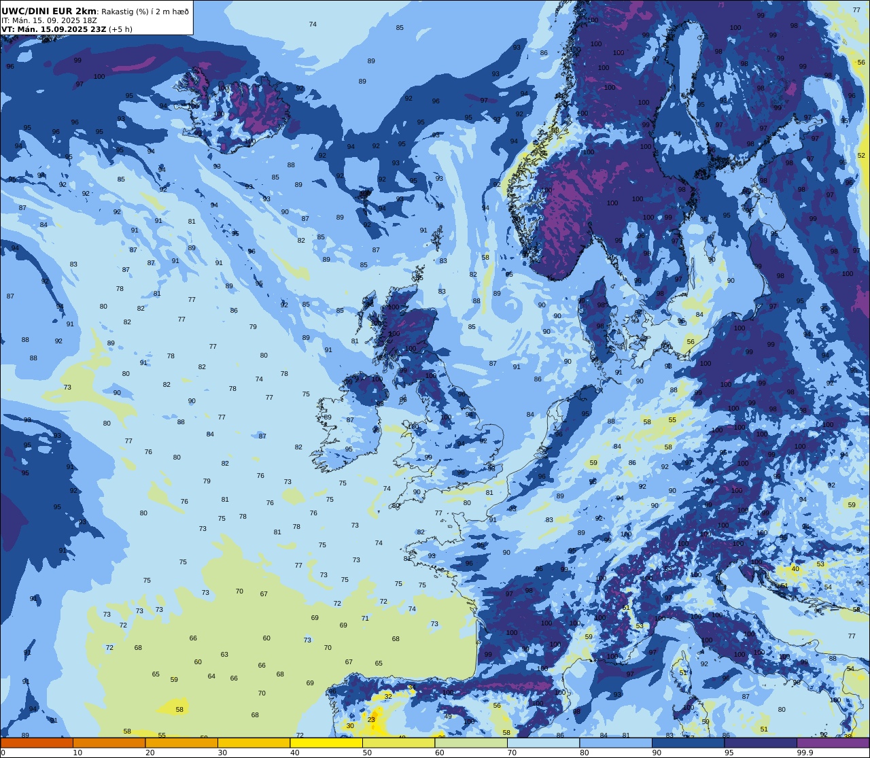Click the darkest orange 0–10 colorbar segment

(x=37, y=742)
